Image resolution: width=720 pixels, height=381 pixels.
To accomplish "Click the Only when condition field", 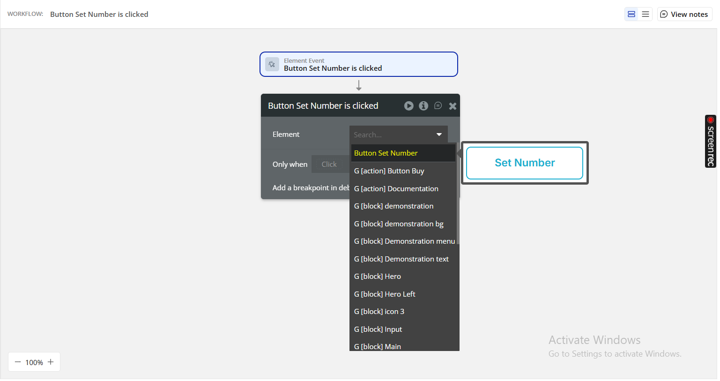I will [330, 164].
